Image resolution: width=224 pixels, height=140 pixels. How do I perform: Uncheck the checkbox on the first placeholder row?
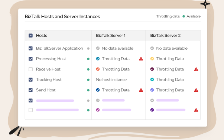30,101
